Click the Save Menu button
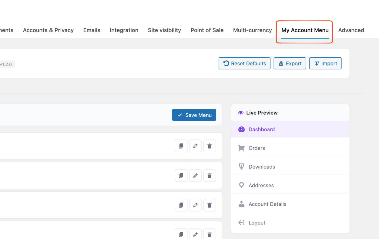 pyautogui.click(x=194, y=115)
